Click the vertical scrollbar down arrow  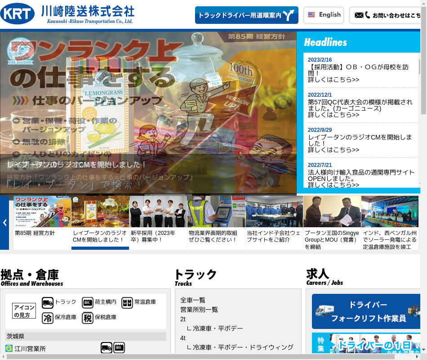click(424, 349)
